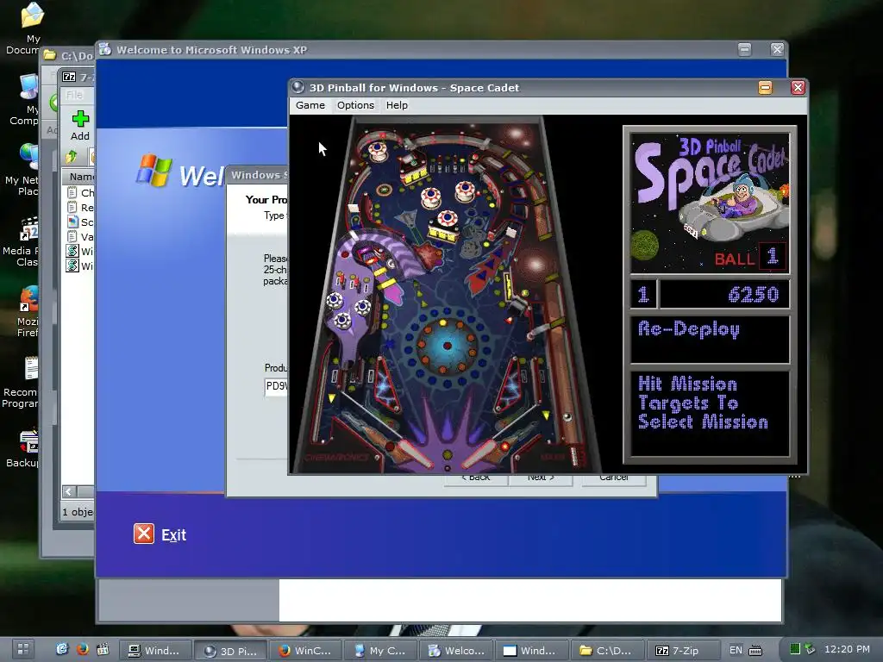Switch to 3D Pi... taskbar button
The image size is (883, 662).
coord(231,651)
